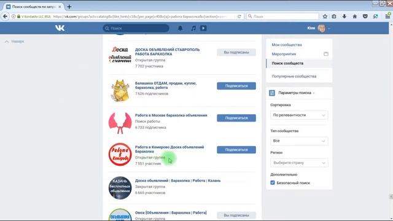
Task: Click the browser address bar URL
Action: 141,17
